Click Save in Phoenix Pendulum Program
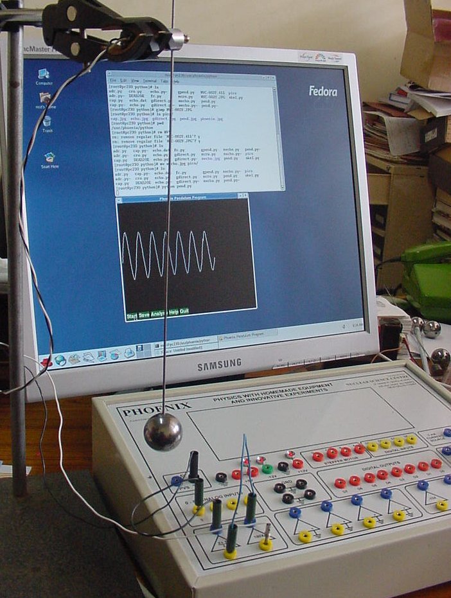 pos(144,315)
